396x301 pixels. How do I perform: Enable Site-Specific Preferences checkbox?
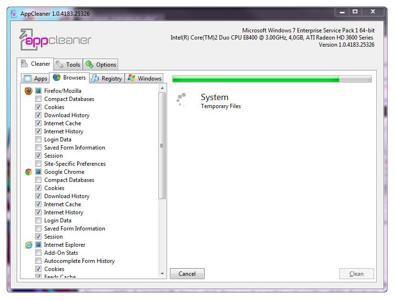click(38, 163)
